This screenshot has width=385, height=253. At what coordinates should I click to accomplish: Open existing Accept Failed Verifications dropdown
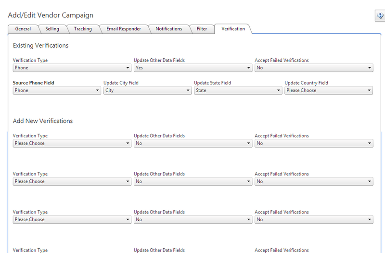(314, 68)
